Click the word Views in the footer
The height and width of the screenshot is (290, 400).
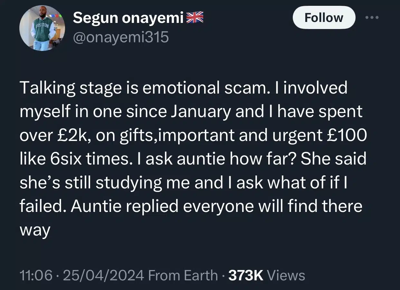point(286,276)
